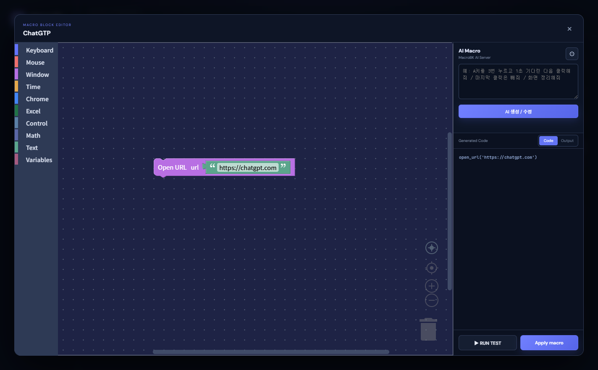
Task: Click the trash can icon
Action: click(x=428, y=329)
